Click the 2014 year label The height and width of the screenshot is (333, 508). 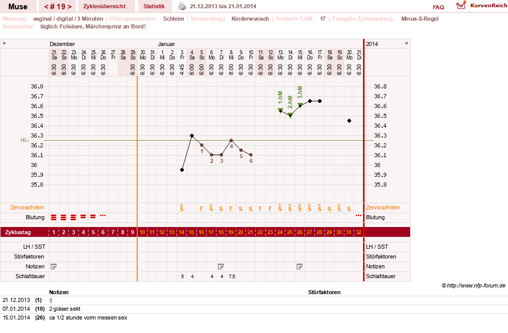[x=372, y=44]
